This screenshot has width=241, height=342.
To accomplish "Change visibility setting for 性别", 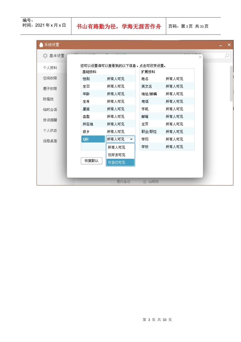I will [116, 79].
